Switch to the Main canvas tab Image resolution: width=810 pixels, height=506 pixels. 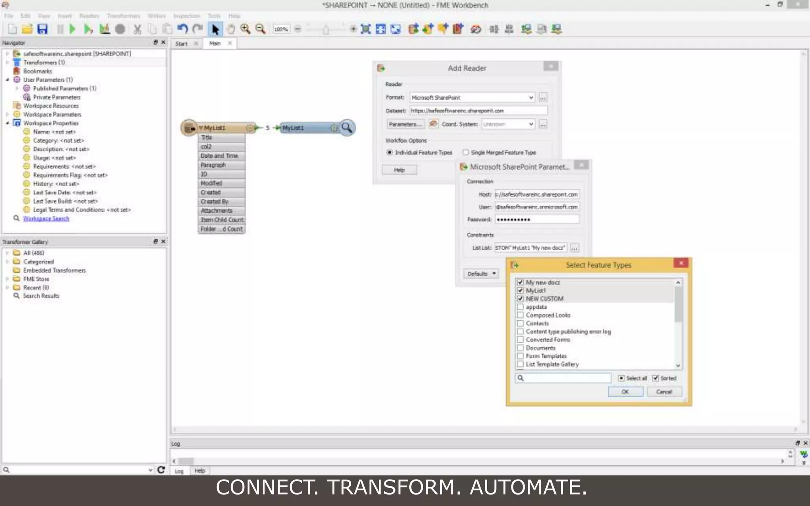pos(215,43)
